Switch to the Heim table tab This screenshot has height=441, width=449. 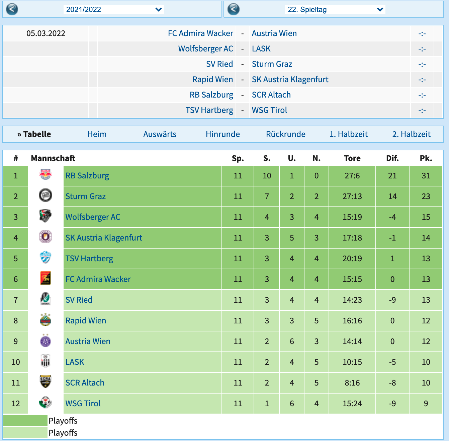[x=97, y=134]
